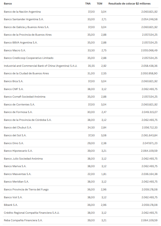Click the Resultado de colocar $2 millones header
Viewport: 161px width, 226px height.
[x=129, y=4]
